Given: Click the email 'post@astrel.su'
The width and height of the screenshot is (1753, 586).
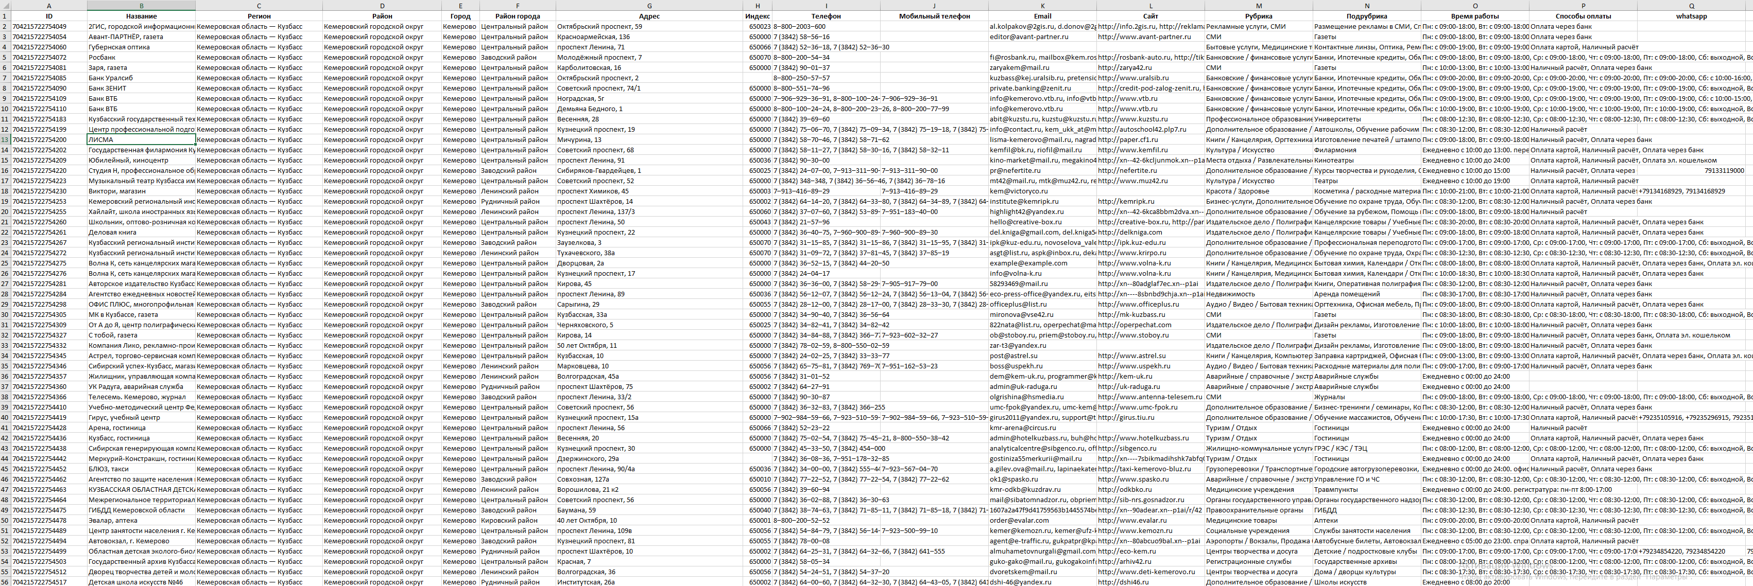Looking at the screenshot, I should point(1042,356).
